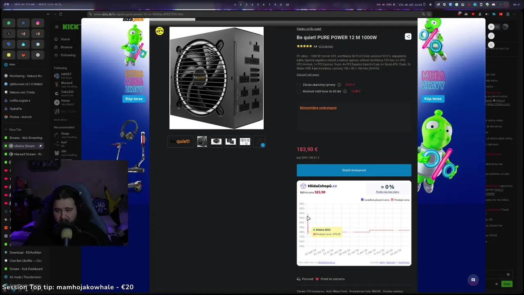Switch to workspace 3 in top bar
The width and height of the screenshot is (524, 295).
(x=246, y=5)
